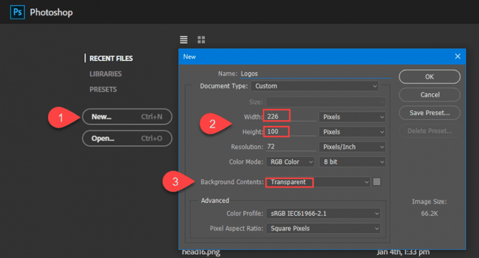Switch to list view icon

pyautogui.click(x=184, y=39)
